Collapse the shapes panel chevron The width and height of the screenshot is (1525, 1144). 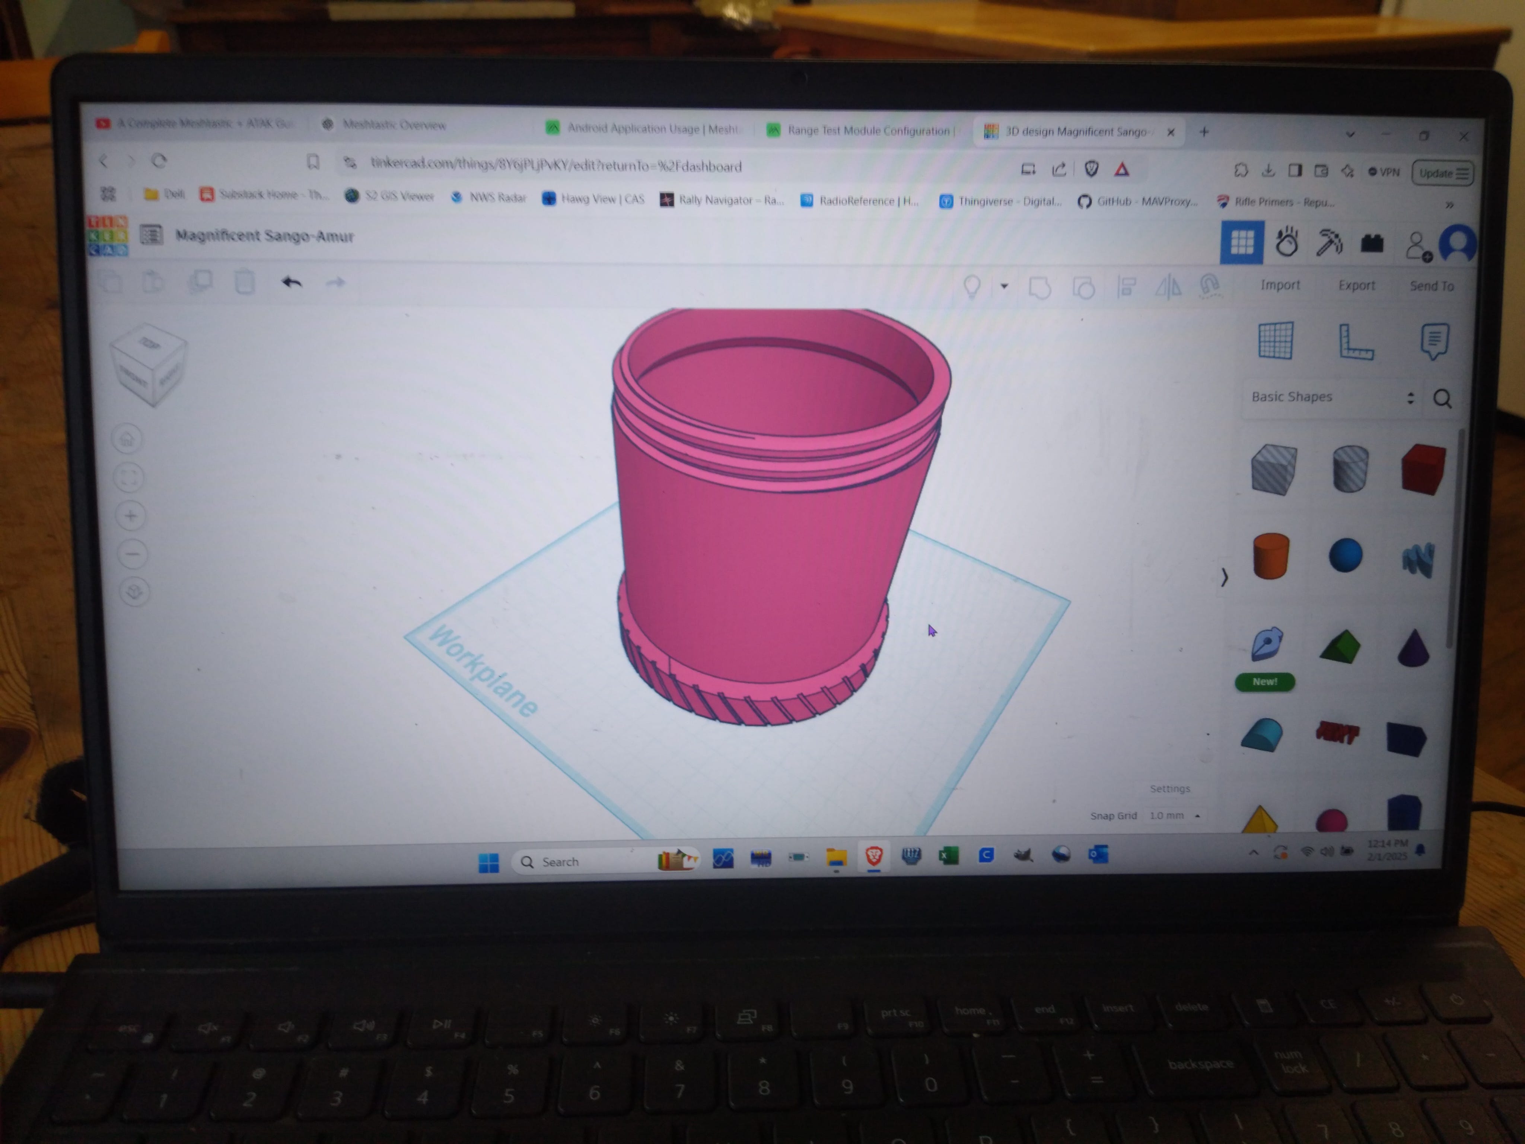[1225, 577]
